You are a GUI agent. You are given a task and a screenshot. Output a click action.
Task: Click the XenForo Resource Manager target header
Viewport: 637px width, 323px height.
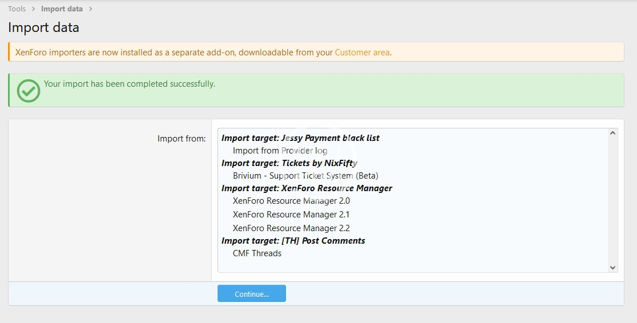click(307, 188)
